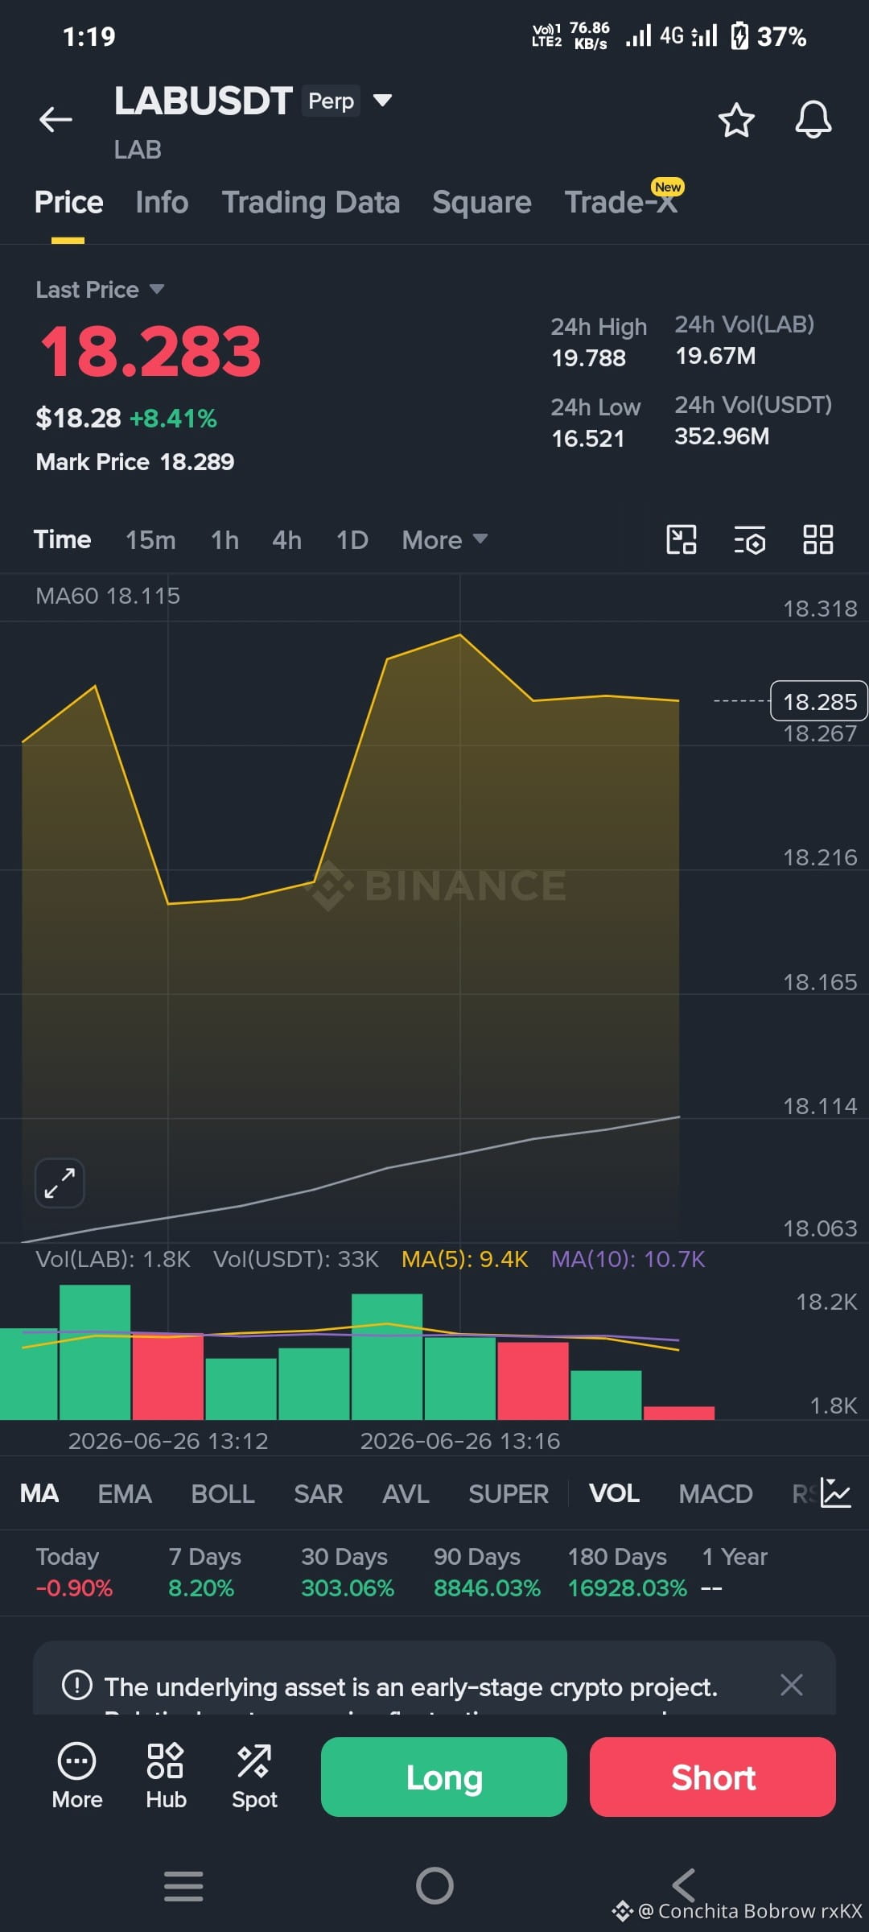Toggle the BOLL indicator
869x1932 pixels.
(x=223, y=1493)
